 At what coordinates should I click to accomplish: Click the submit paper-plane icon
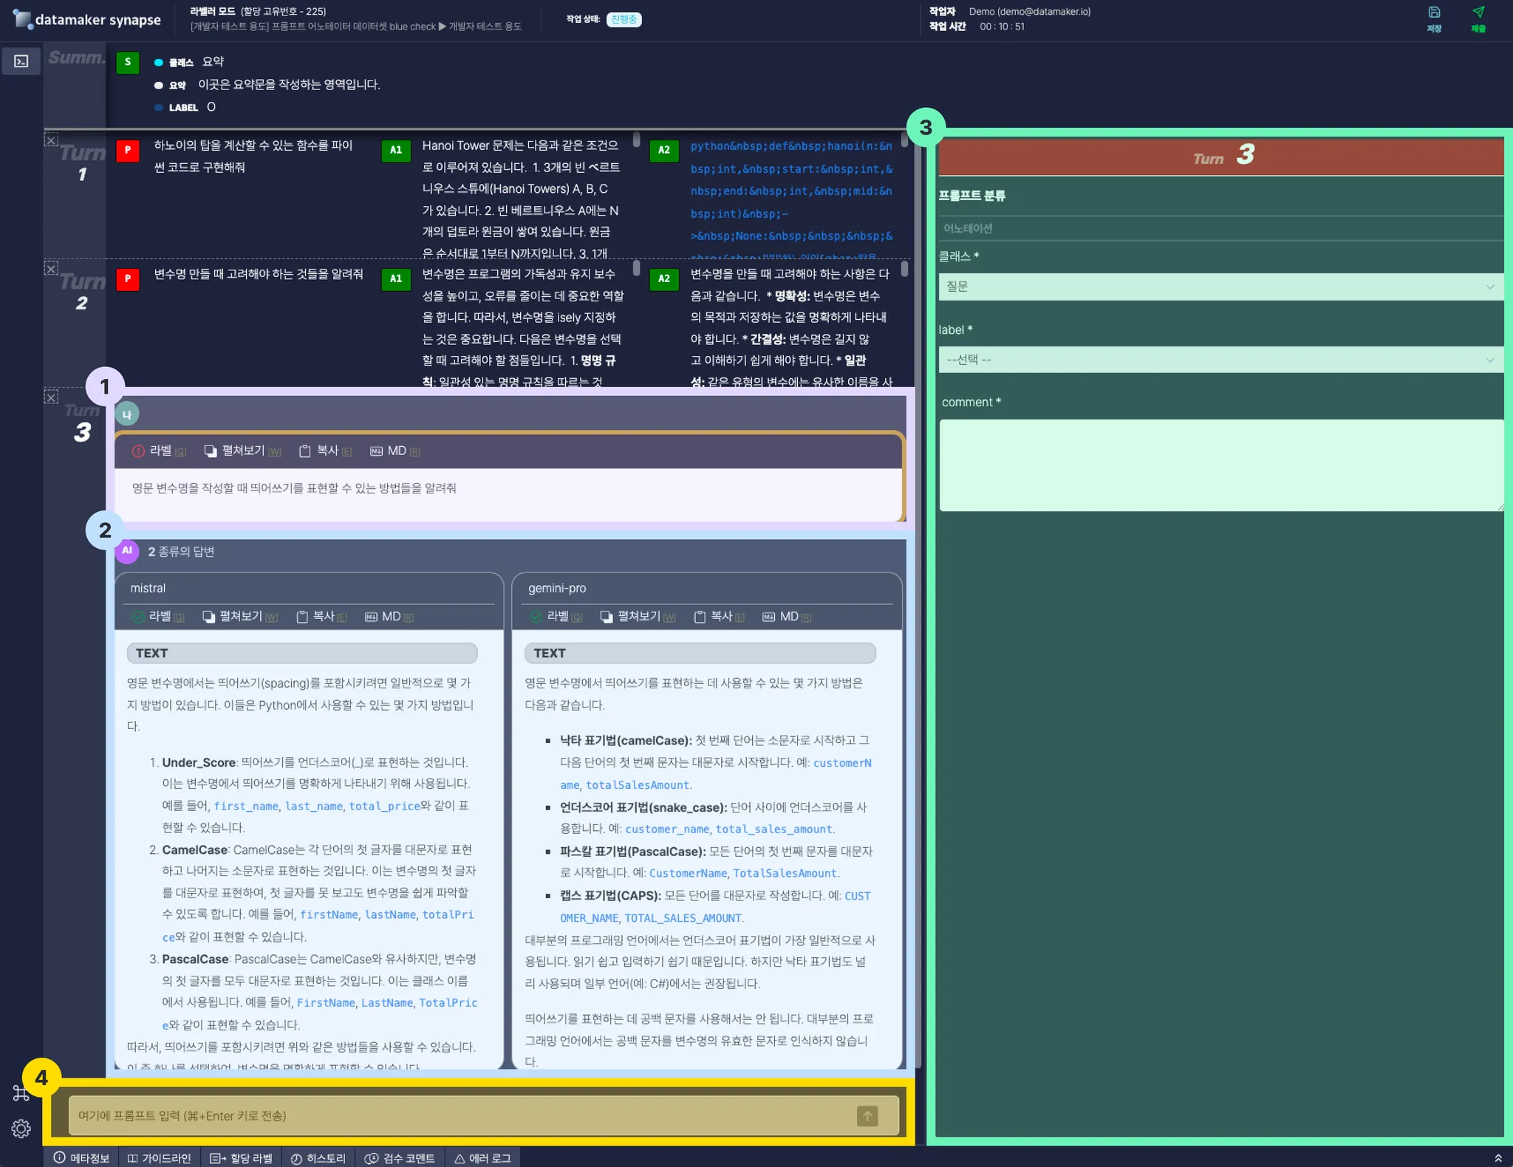(1478, 13)
